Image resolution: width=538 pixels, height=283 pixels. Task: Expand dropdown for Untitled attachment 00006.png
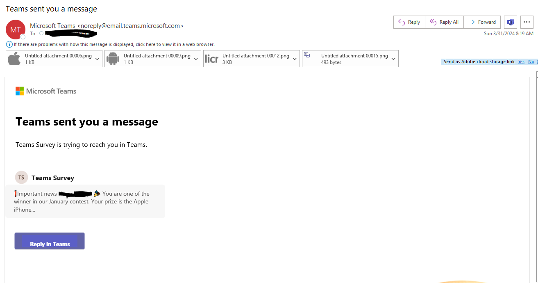pos(97,59)
